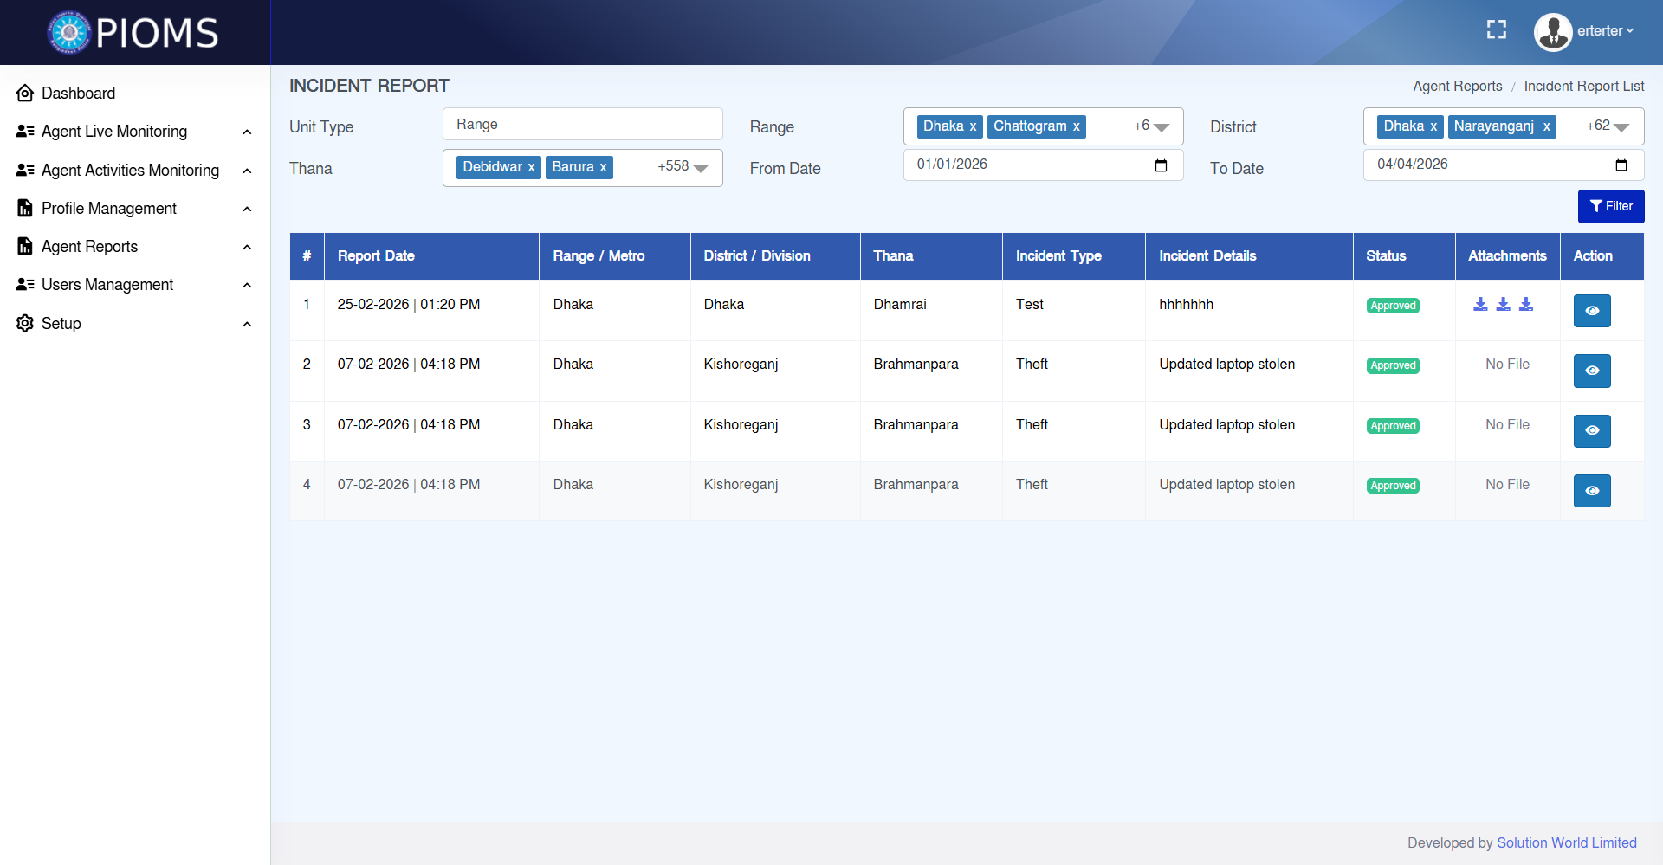Remove the Debidwar tag from Thana filter
1663x865 pixels.
pyautogui.click(x=531, y=167)
